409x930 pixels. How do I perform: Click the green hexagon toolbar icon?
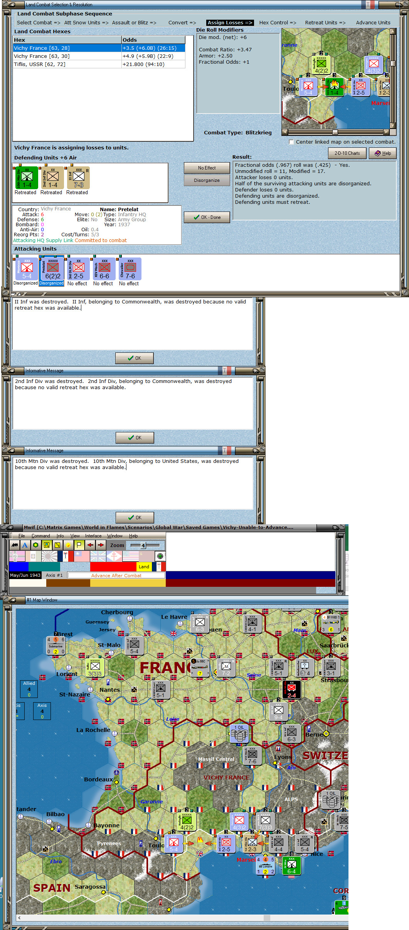[x=36, y=545]
